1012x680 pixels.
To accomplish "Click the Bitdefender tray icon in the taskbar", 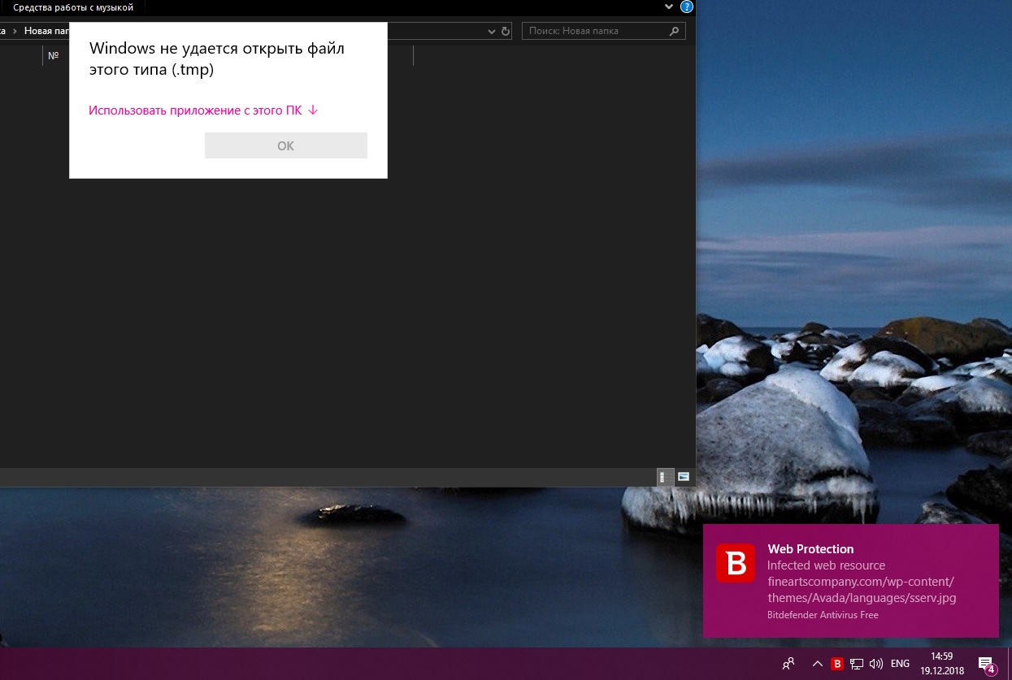I will [x=837, y=664].
